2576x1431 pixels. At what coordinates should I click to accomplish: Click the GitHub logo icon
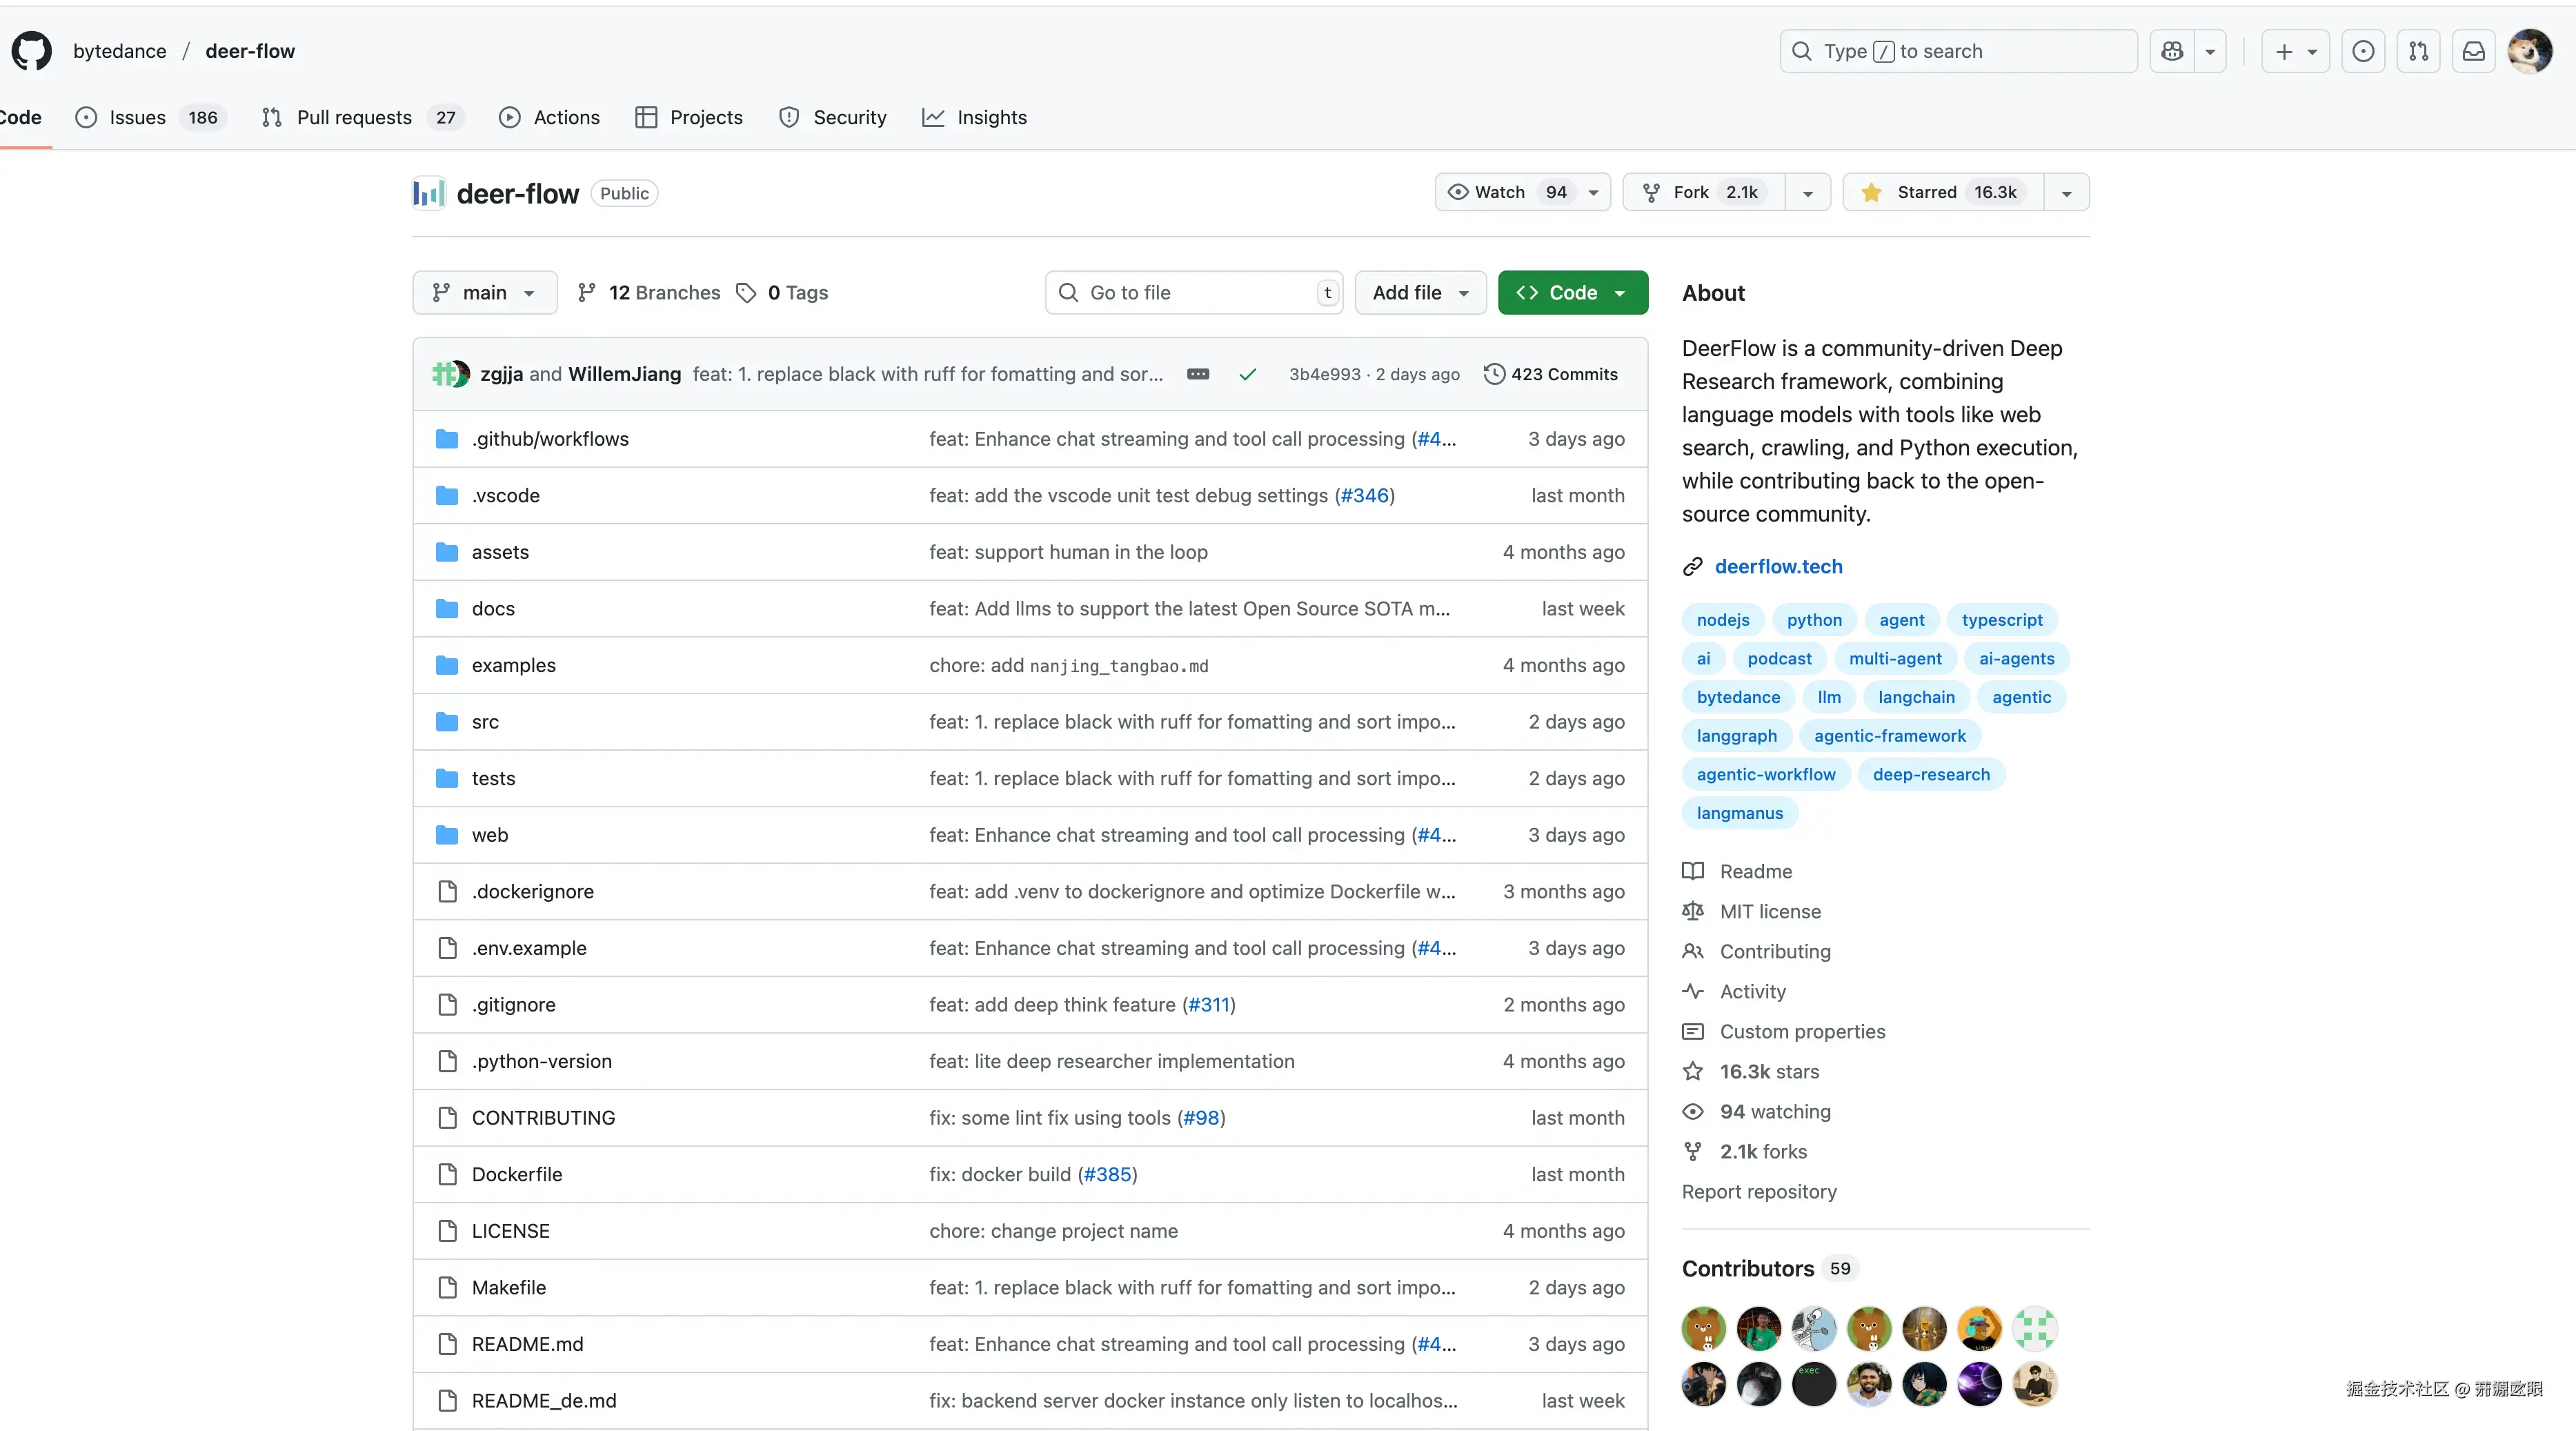tap(32, 51)
